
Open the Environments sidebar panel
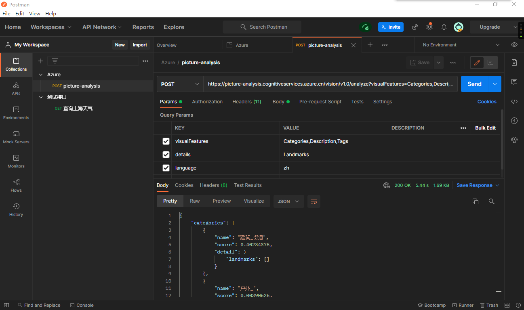(16, 113)
